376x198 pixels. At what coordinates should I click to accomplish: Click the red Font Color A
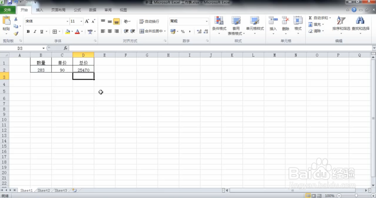(x=77, y=31)
